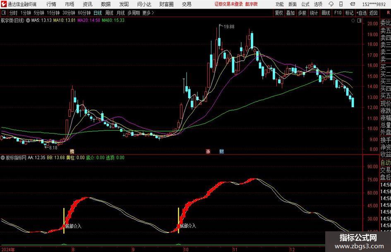391x252 pixels.
Task: Click the MA60: 15.33 indicator label
Action: (113, 20)
